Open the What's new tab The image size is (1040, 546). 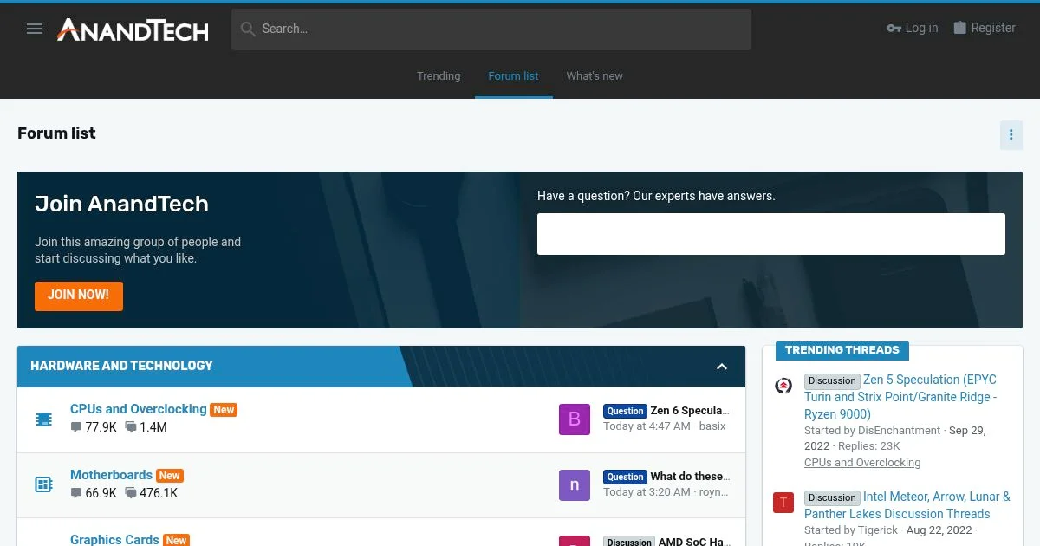click(595, 76)
